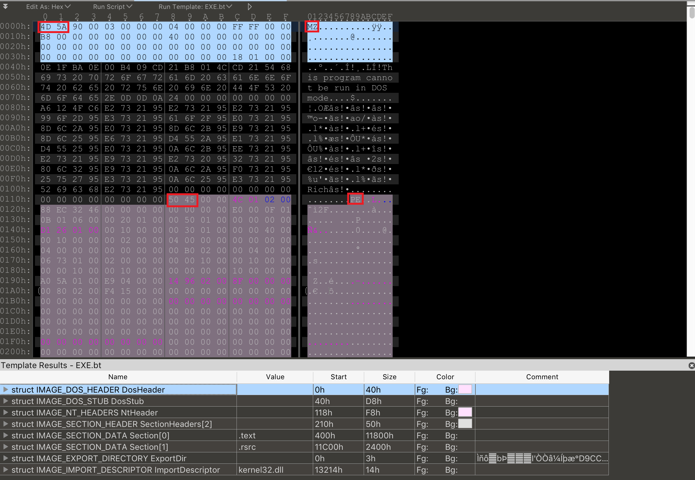Expand the IMAGE_DOS_HEADER DosHeader struct
This screenshot has height=480, width=695.
(5, 389)
